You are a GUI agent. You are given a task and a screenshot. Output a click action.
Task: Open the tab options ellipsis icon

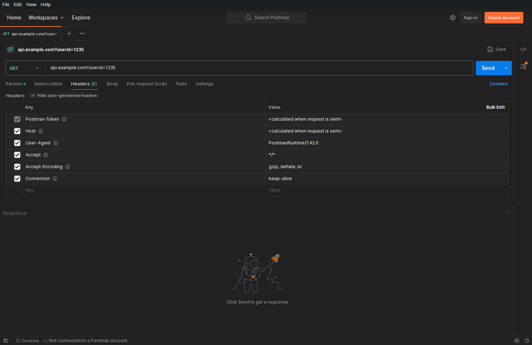(x=82, y=33)
